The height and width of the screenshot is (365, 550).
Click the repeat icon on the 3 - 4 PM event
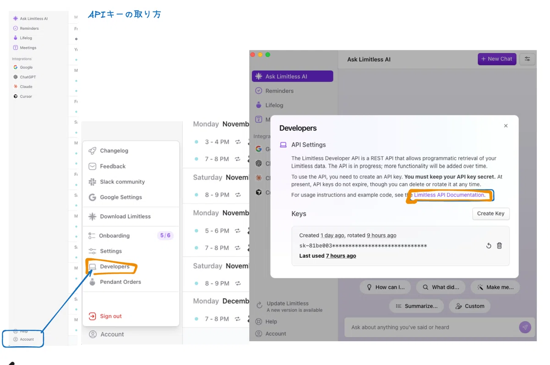tap(238, 142)
